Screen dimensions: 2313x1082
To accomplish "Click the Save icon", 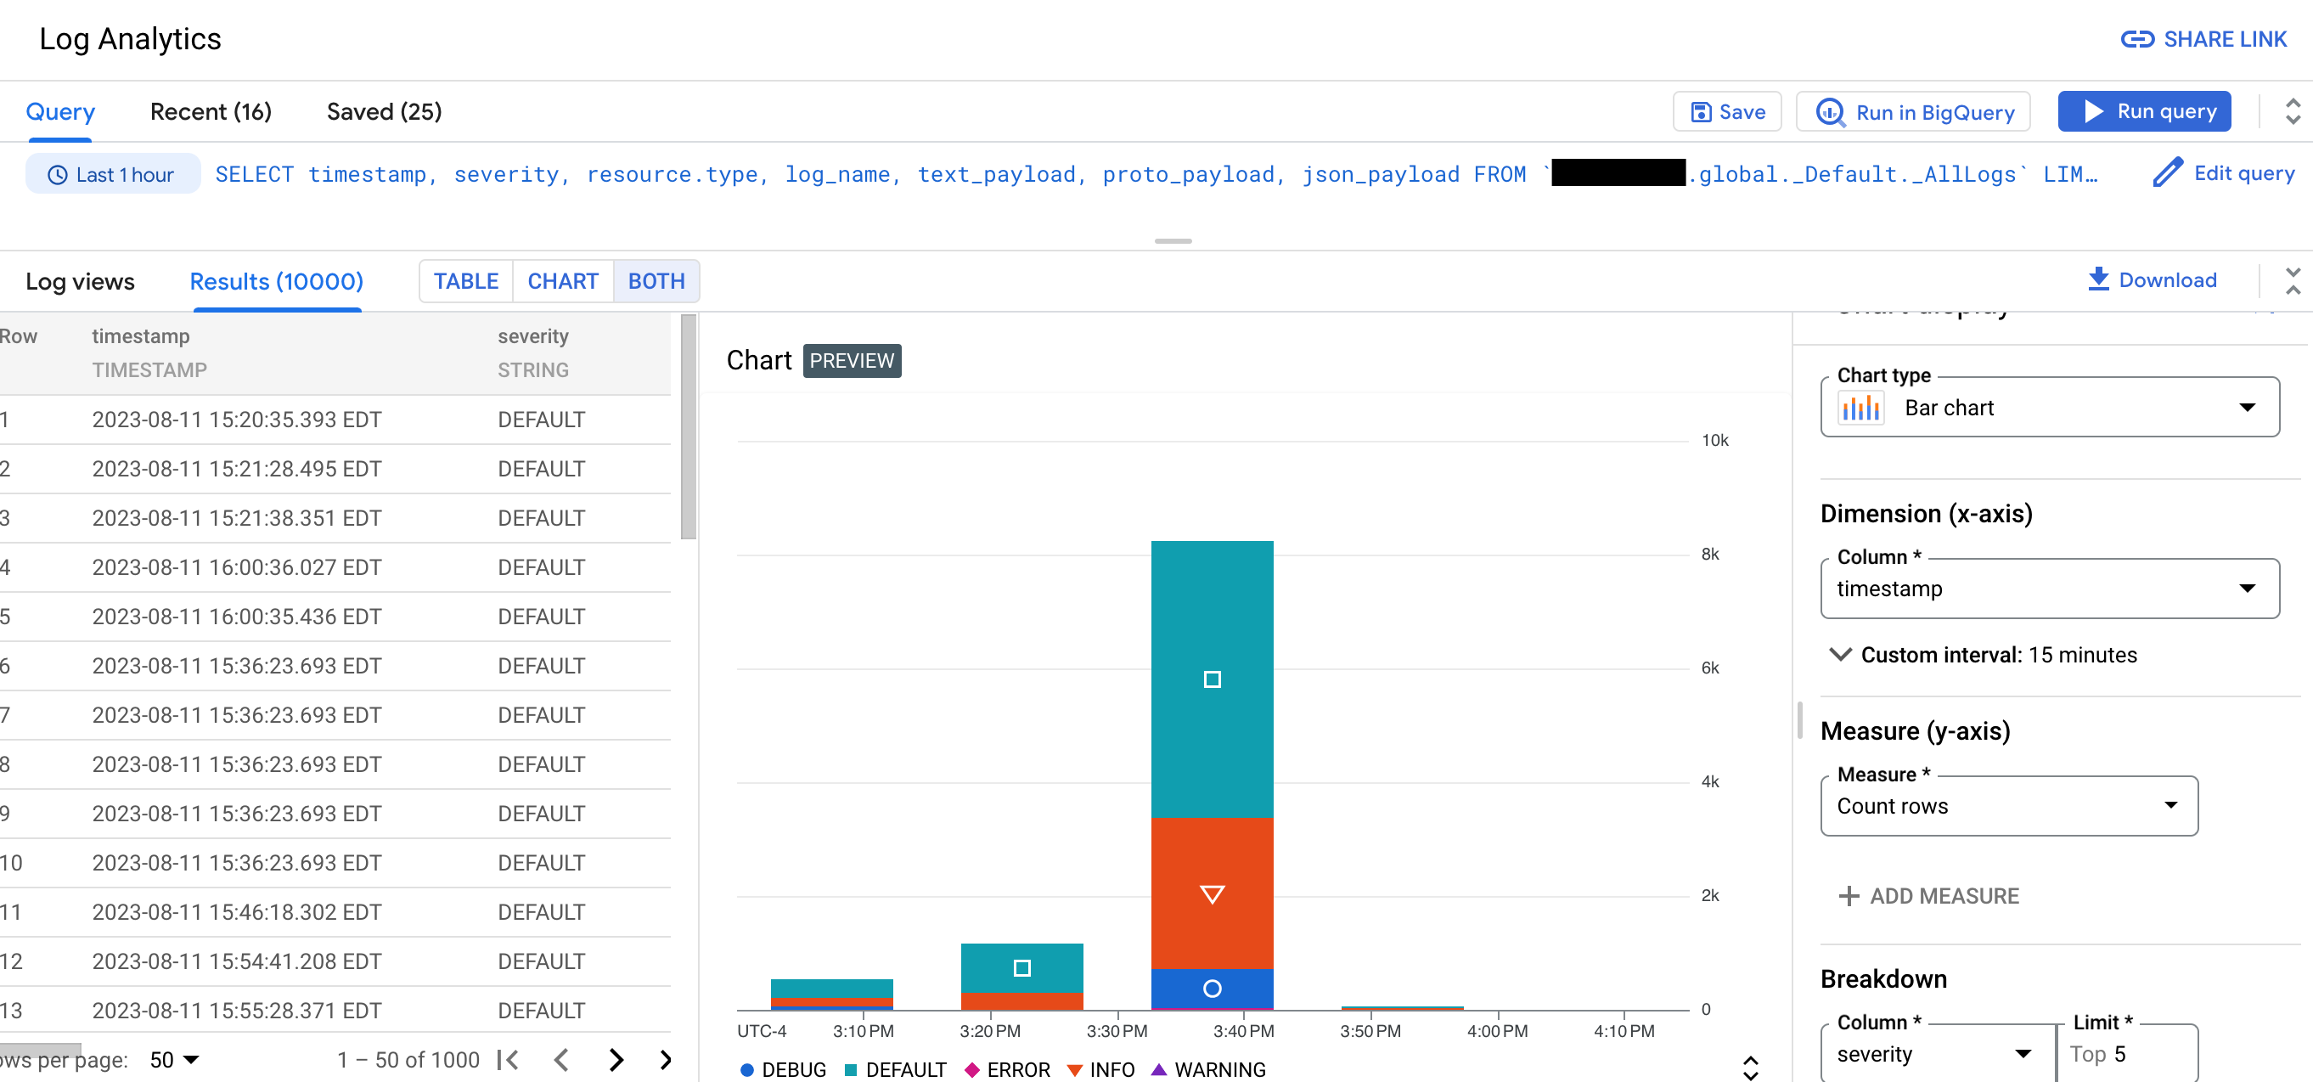I will (x=1701, y=112).
